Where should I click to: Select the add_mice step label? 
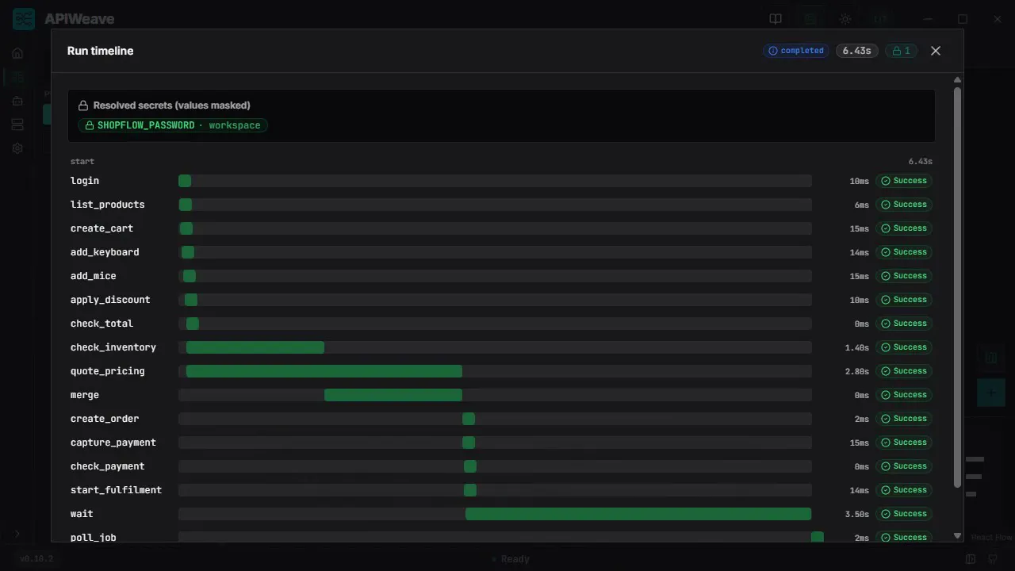[94, 276]
